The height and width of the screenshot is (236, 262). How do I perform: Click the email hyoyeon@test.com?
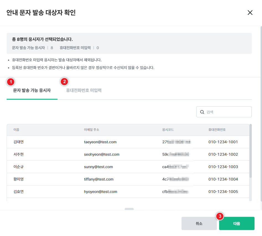pos(100,192)
